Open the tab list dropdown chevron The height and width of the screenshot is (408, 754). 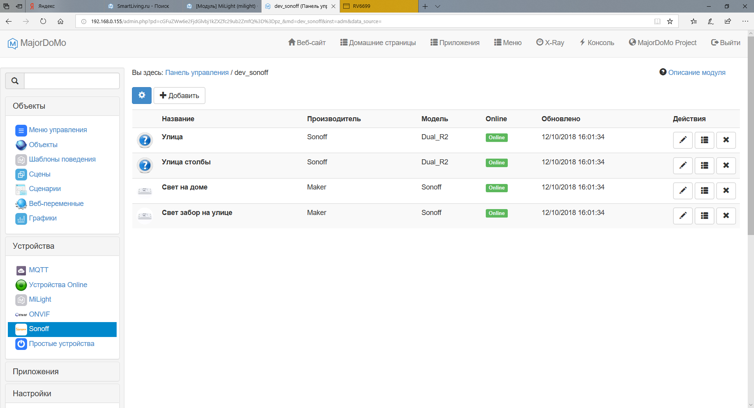pos(437,6)
